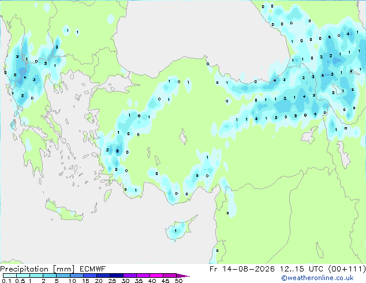
Task: Select the legend swatch between 10 and 15
Action: click(x=77, y=275)
